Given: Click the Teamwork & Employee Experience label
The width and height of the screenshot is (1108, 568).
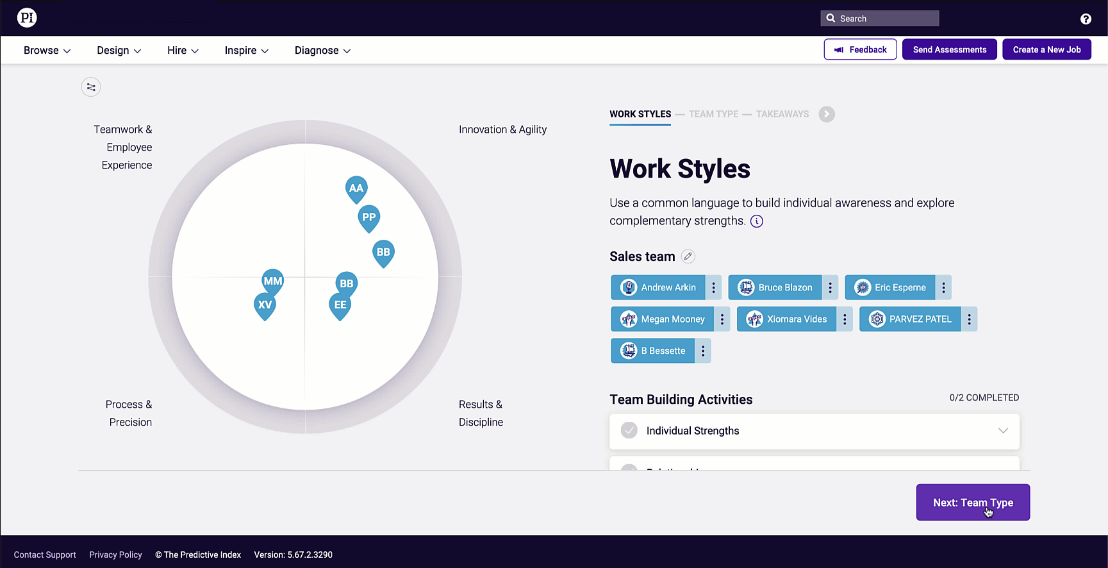Looking at the screenshot, I should [x=123, y=147].
